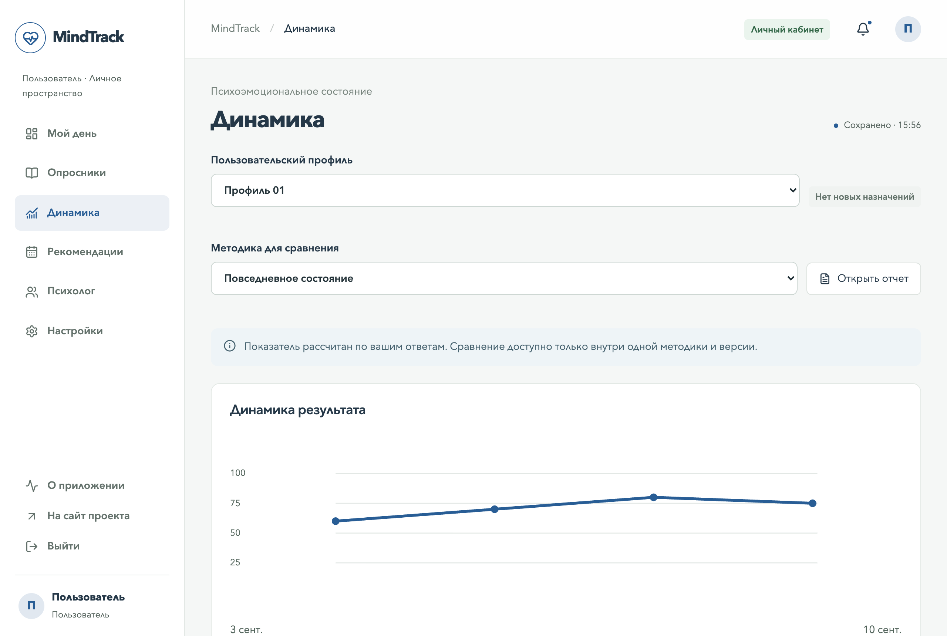Click the first data point on the chart
Image resolution: width=947 pixels, height=636 pixels.
point(336,521)
